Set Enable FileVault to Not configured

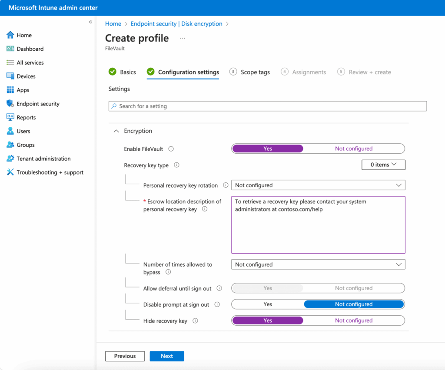coord(353,149)
